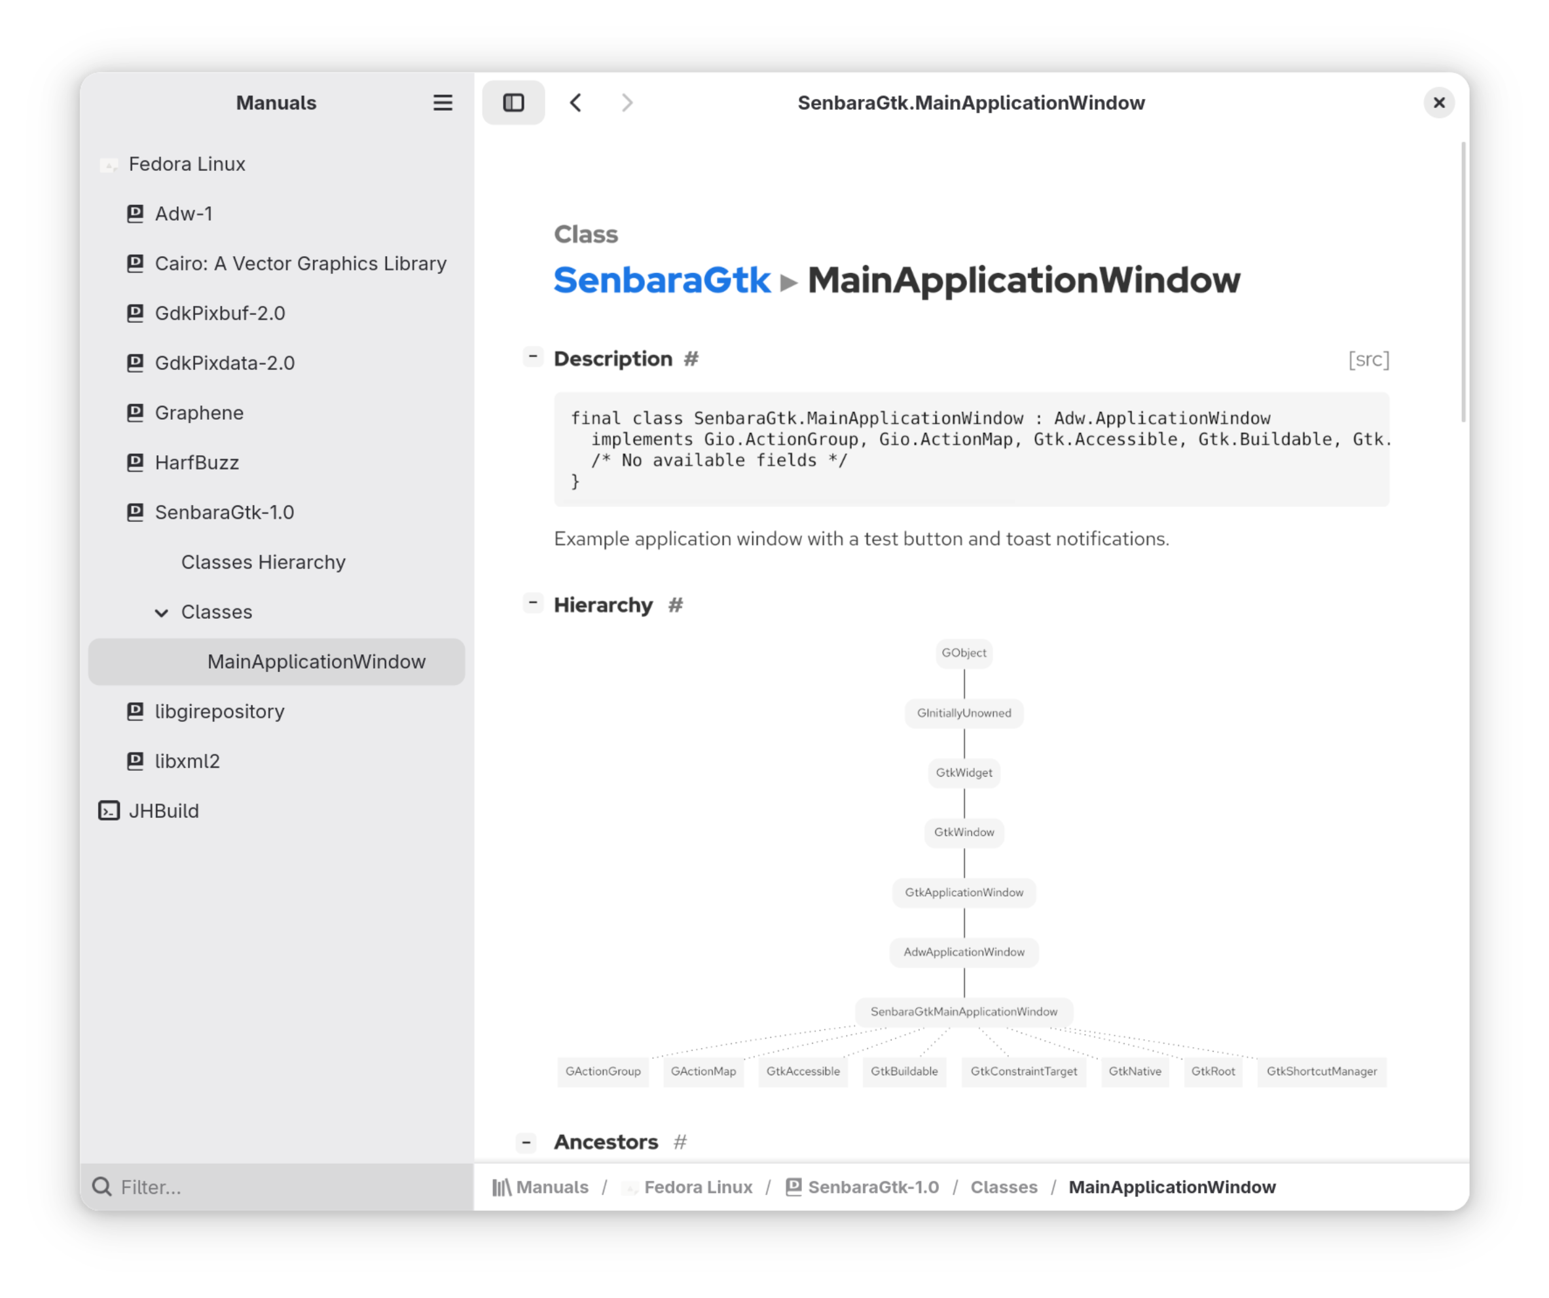Viewport: 1549px width, 1298px height.
Task: Click the GObject node in hierarchy
Action: click(x=963, y=653)
